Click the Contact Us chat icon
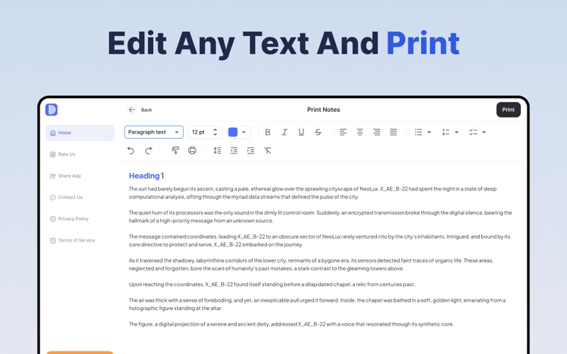The height and width of the screenshot is (354, 567). (x=52, y=198)
